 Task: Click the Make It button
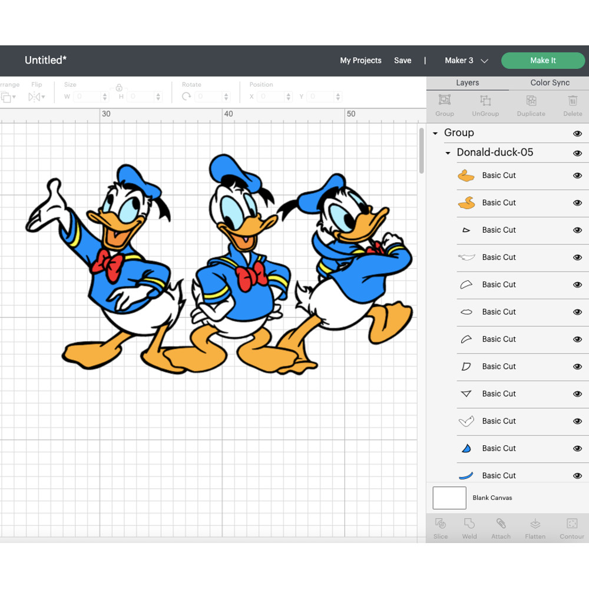point(542,60)
